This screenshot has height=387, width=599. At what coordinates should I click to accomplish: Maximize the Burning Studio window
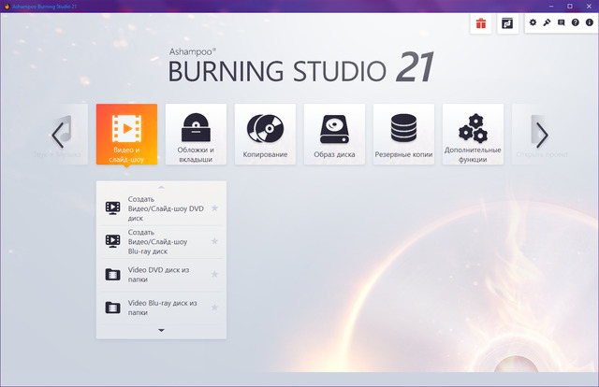click(x=570, y=7)
